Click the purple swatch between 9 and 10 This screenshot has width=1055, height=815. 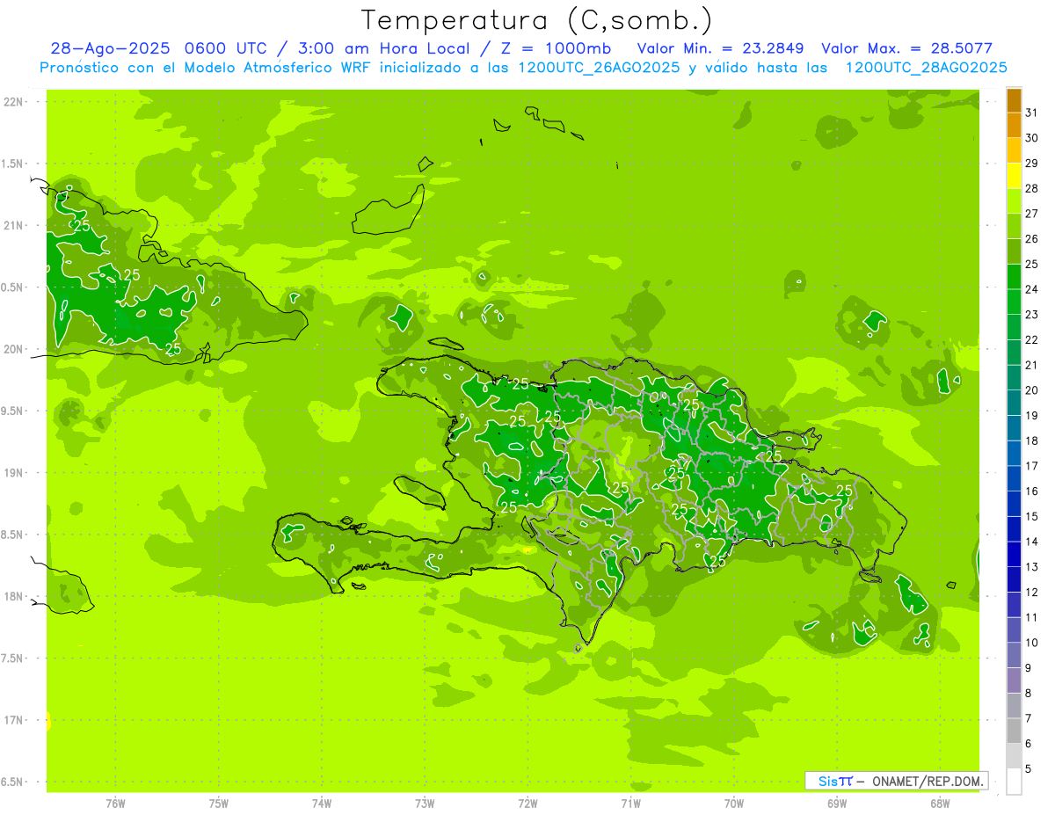[1014, 655]
